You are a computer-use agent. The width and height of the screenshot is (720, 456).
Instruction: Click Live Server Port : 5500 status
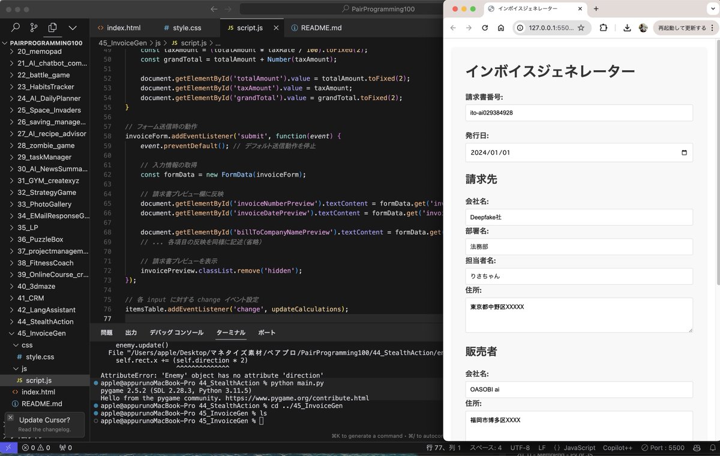click(x=663, y=448)
